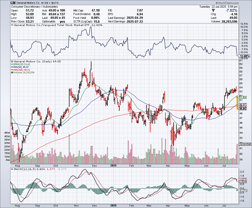This screenshot has width=252, height=208.
Task: Click the Bid quote 49.04 x 137
Action: (x=57, y=14)
